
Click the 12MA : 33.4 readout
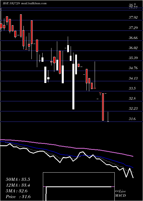[x=18, y=185]
